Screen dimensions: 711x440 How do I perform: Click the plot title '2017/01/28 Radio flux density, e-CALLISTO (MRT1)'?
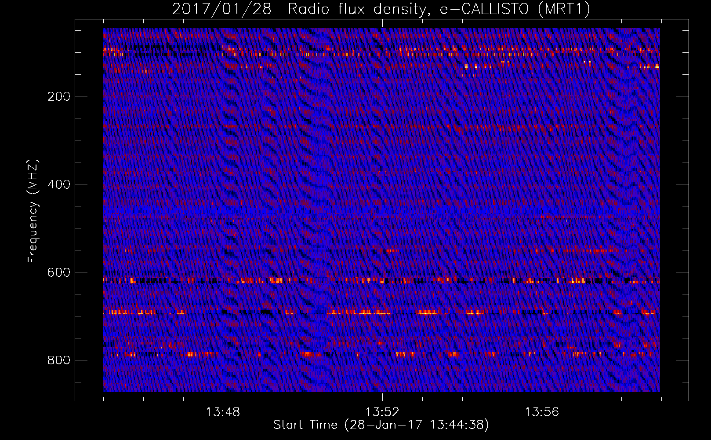point(381,9)
